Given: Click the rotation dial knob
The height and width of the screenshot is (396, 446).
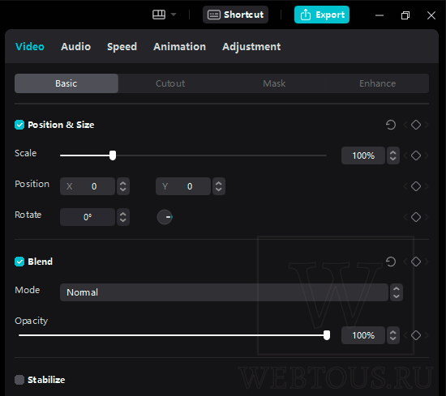Looking at the screenshot, I should pyautogui.click(x=165, y=217).
